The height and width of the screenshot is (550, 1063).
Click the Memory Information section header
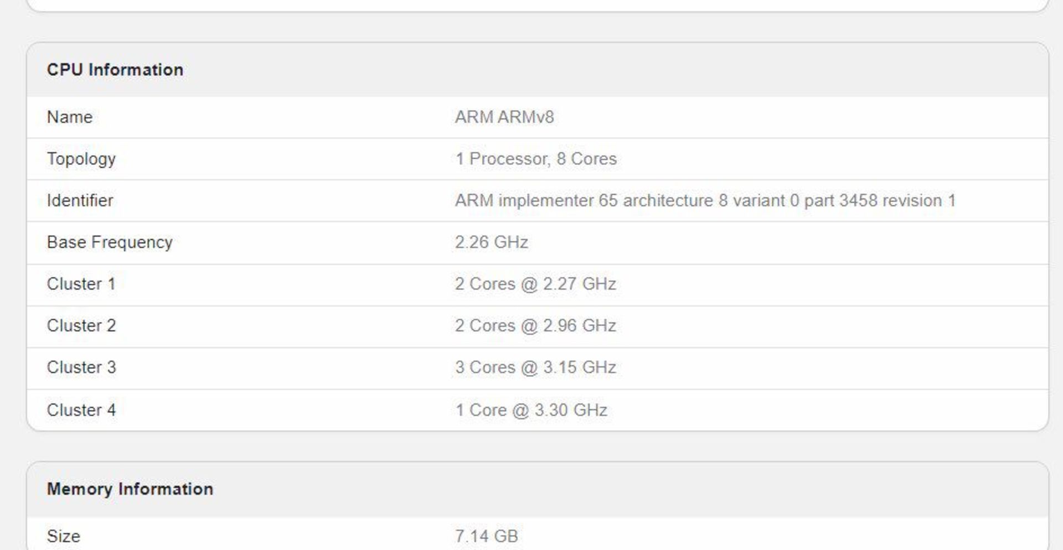click(x=131, y=489)
